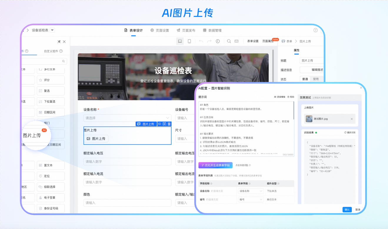Add the 评分 star component
Viewport: 388px width, 229px height.
click(x=51, y=80)
